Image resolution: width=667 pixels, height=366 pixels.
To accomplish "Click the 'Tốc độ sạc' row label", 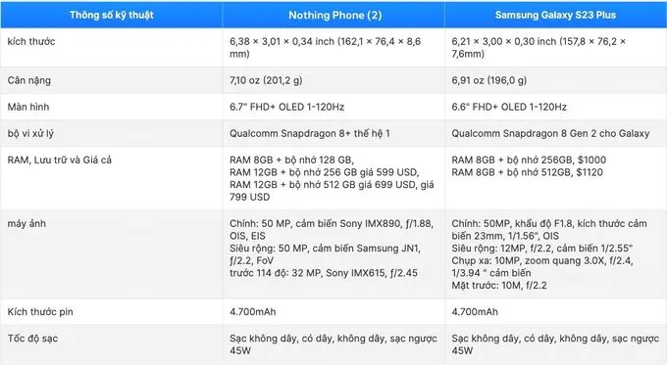I will [x=32, y=339].
